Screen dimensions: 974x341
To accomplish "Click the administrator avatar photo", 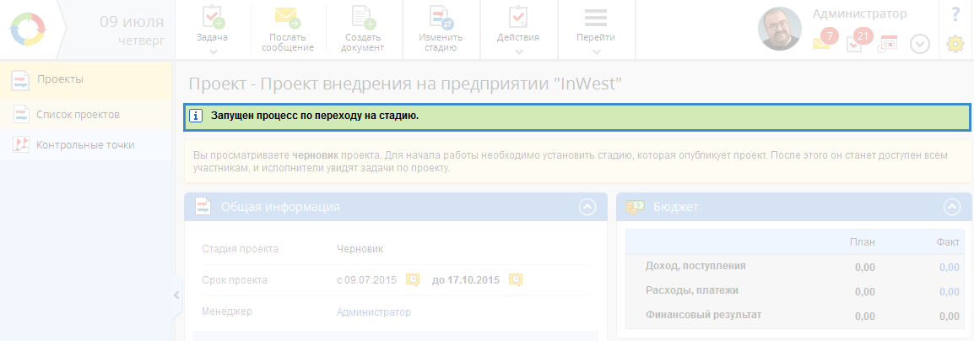I will (781, 30).
